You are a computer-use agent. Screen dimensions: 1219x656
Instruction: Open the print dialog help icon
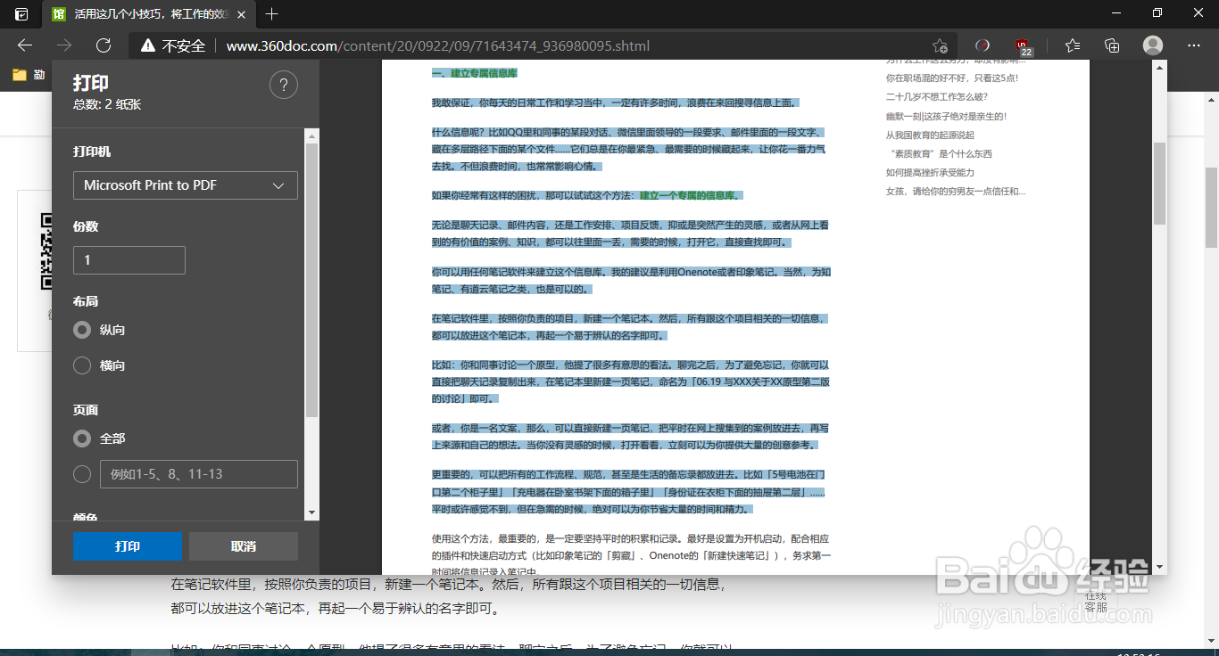click(283, 86)
